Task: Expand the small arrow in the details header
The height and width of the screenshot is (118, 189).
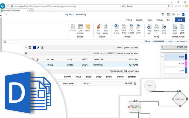Action: point(26,47)
